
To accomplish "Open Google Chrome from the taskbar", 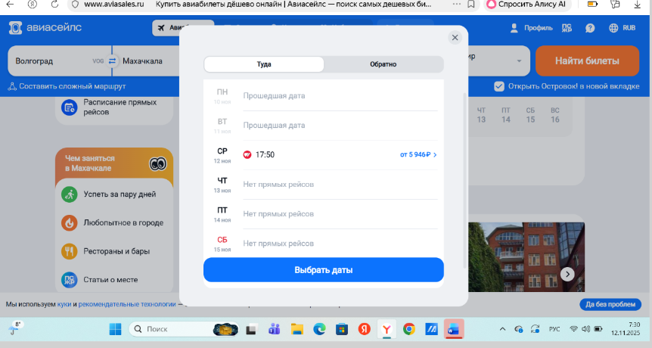I will pos(409,329).
